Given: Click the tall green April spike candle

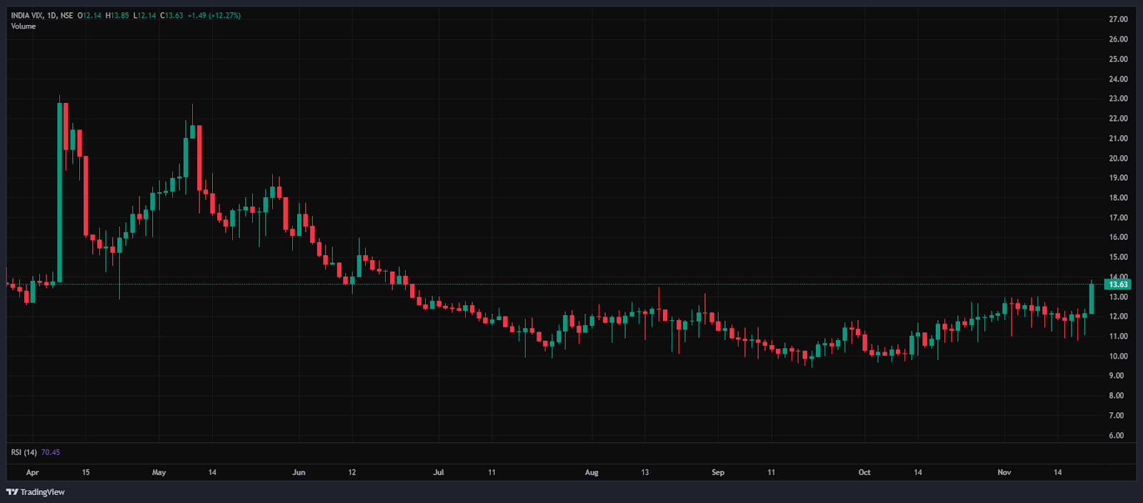Looking at the screenshot, I should click(x=59, y=193).
